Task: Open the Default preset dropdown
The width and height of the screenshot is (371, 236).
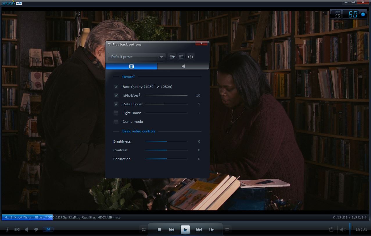Action: tap(137, 57)
